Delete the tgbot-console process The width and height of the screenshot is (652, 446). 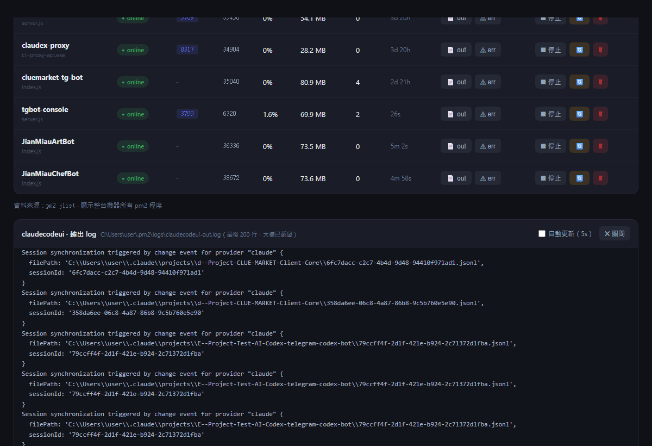point(600,114)
